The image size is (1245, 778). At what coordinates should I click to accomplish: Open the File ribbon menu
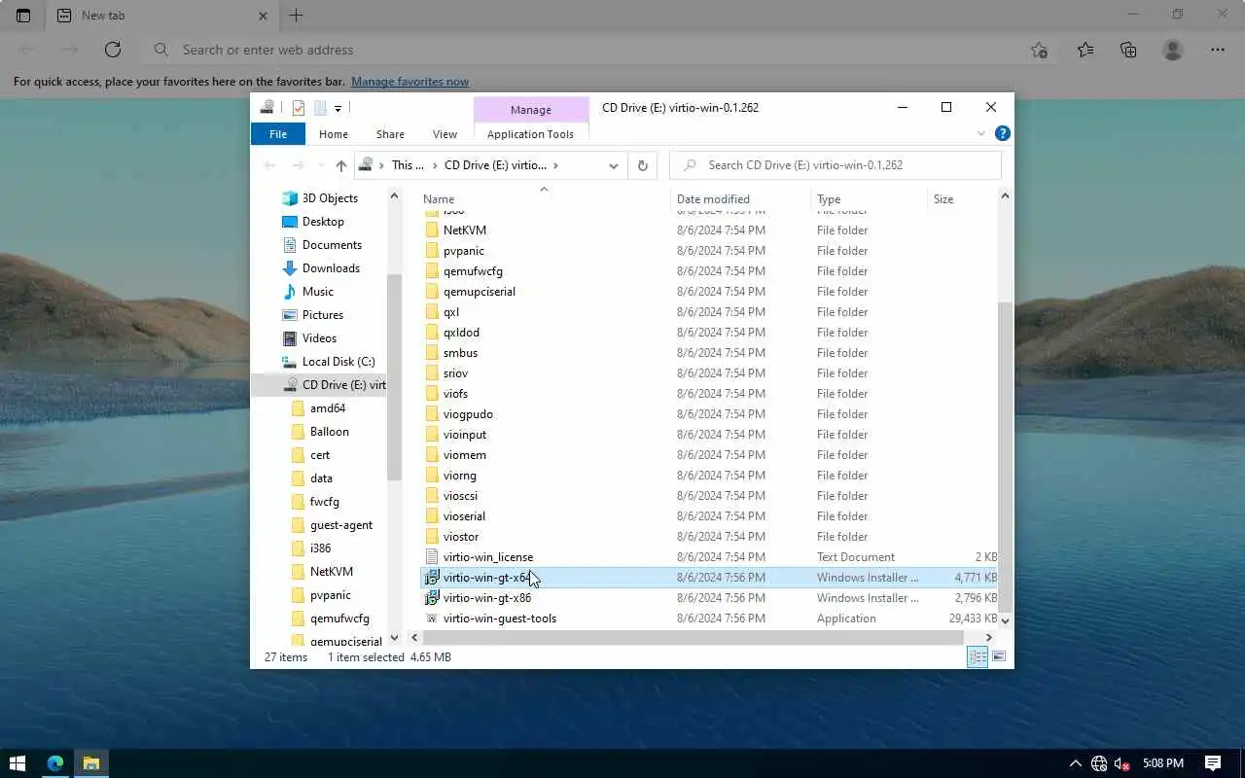click(x=278, y=134)
